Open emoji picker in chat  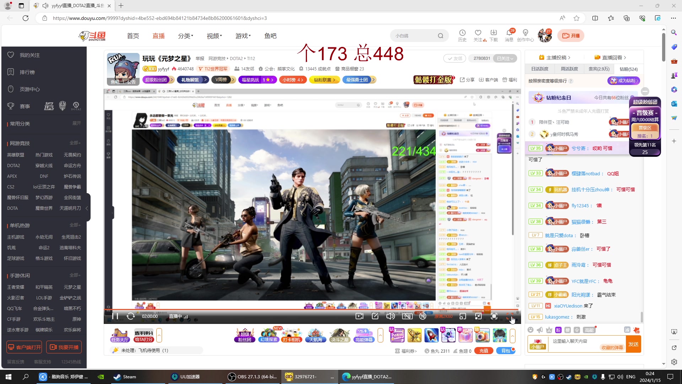[530, 330]
